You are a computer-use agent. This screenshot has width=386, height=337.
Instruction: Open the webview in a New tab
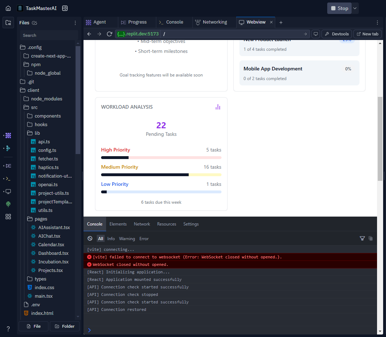[367, 34]
